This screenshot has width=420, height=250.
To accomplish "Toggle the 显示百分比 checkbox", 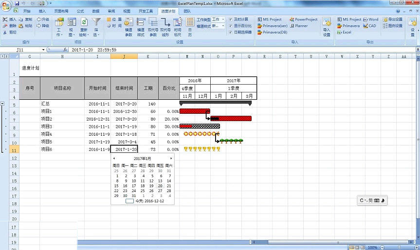I will click(x=230, y=26).
